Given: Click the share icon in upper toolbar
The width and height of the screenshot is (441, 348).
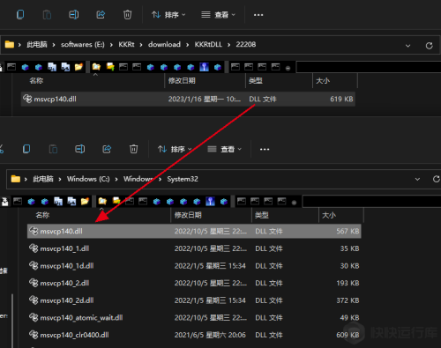Looking at the screenshot, I should tap(101, 14).
